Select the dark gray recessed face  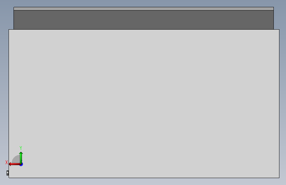(x=143, y=20)
